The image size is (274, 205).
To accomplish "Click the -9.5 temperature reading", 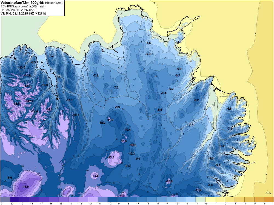I will tap(128, 166).
